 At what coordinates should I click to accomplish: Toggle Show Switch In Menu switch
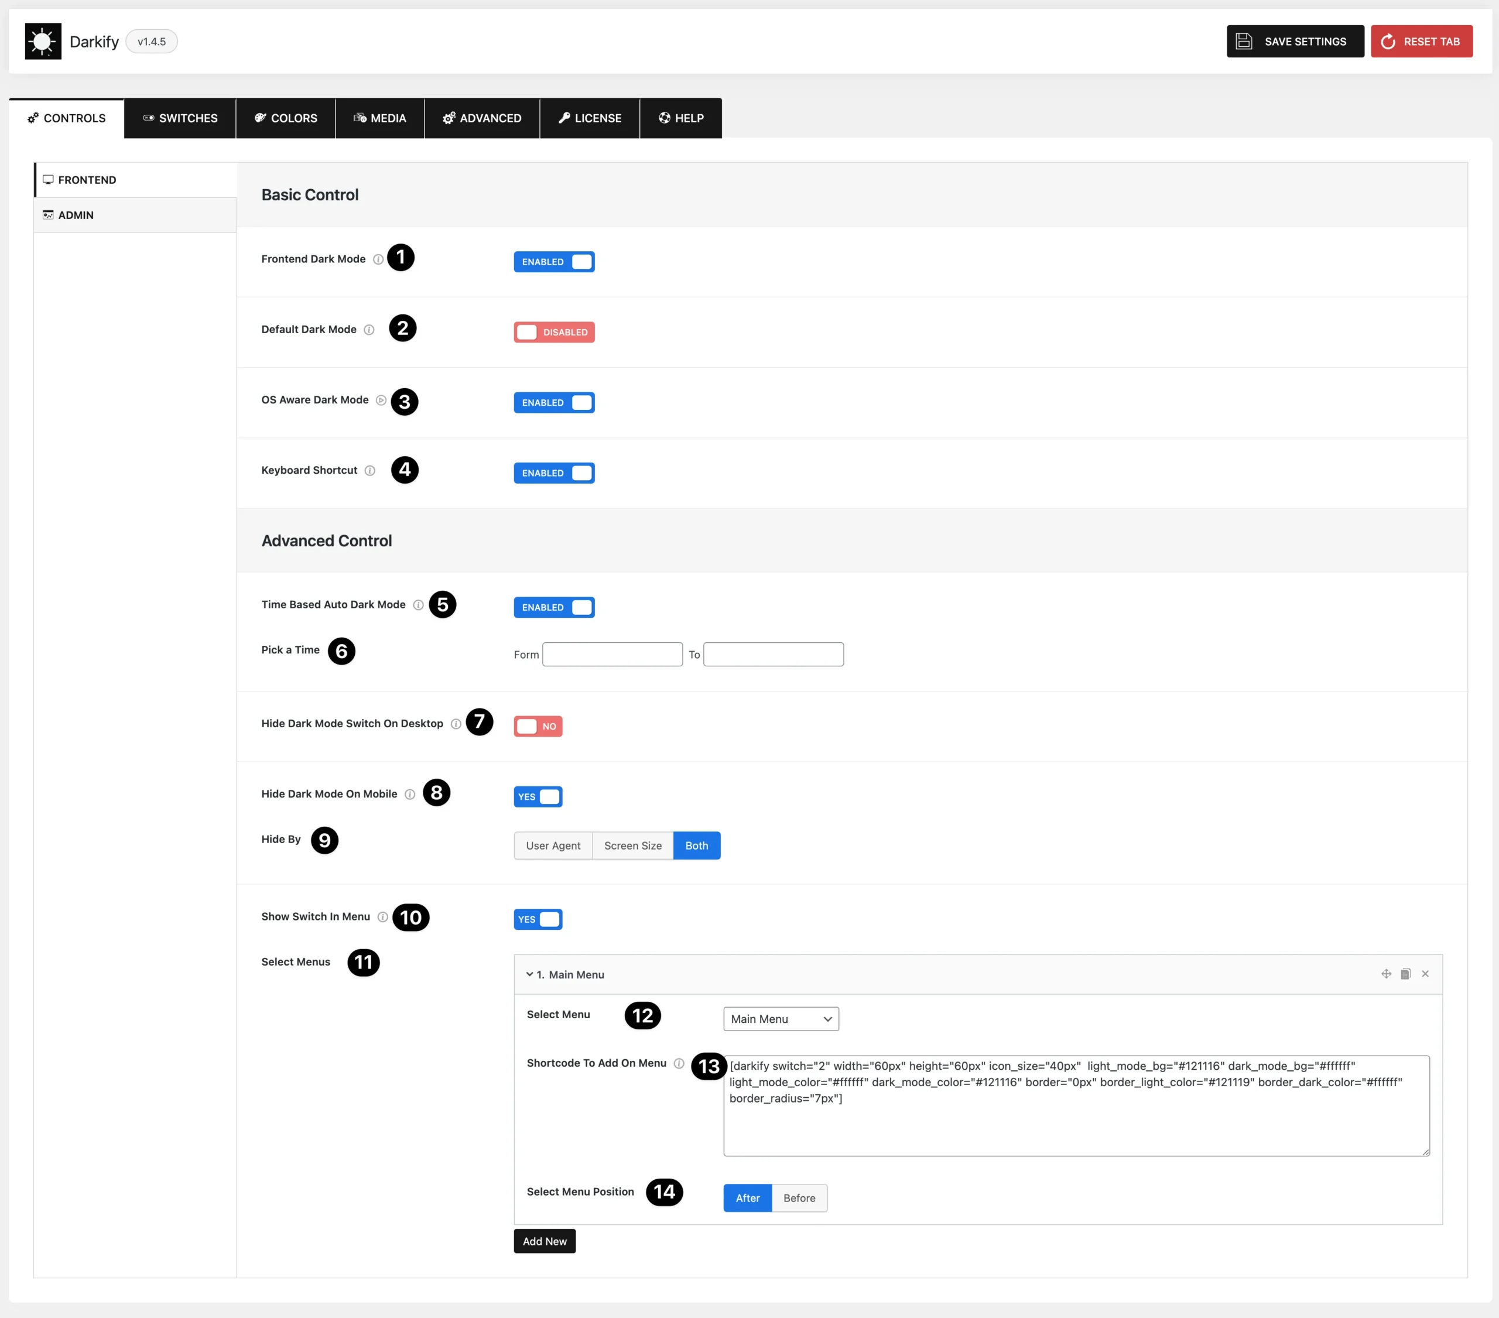tap(538, 919)
